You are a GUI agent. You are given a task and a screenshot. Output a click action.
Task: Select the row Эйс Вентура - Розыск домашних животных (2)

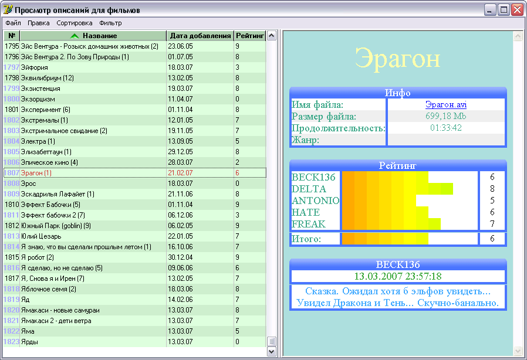(135, 46)
